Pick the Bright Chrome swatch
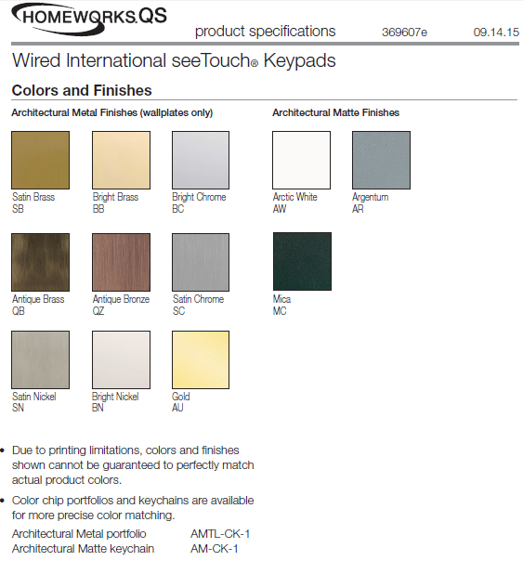Viewport: 523px width, 561px height. (x=201, y=160)
